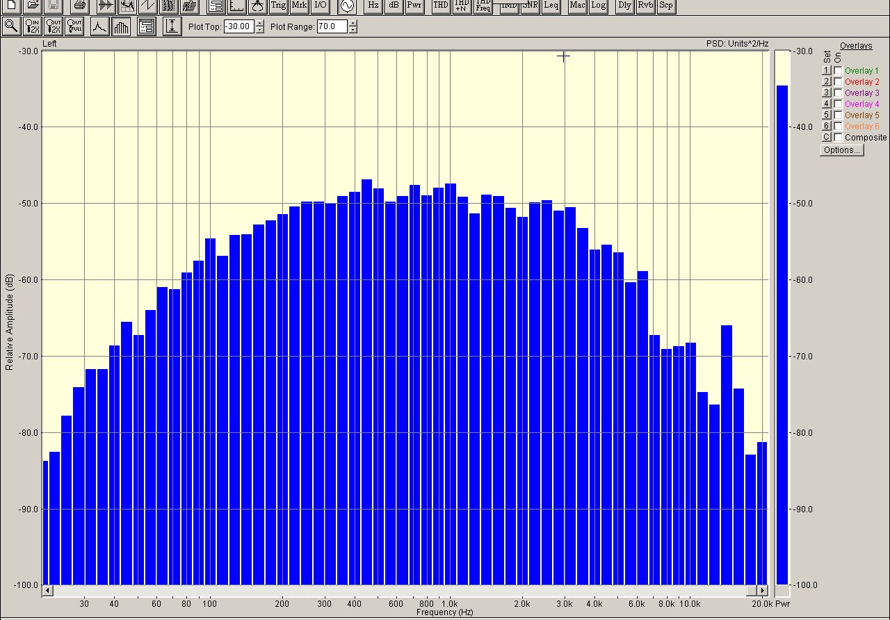Enable the Overlay 2 checkbox
The image size is (890, 620).
tap(839, 82)
